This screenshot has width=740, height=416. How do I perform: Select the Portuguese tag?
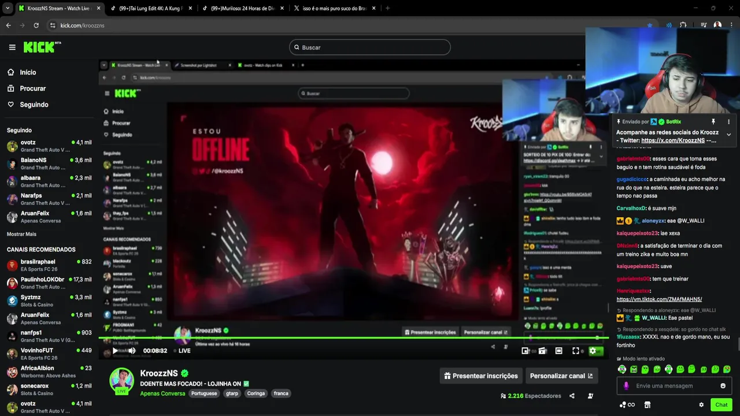pyautogui.click(x=204, y=393)
